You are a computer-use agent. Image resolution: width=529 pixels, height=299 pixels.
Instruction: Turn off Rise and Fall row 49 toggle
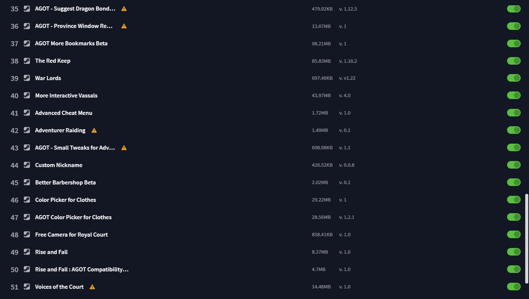pyautogui.click(x=514, y=252)
